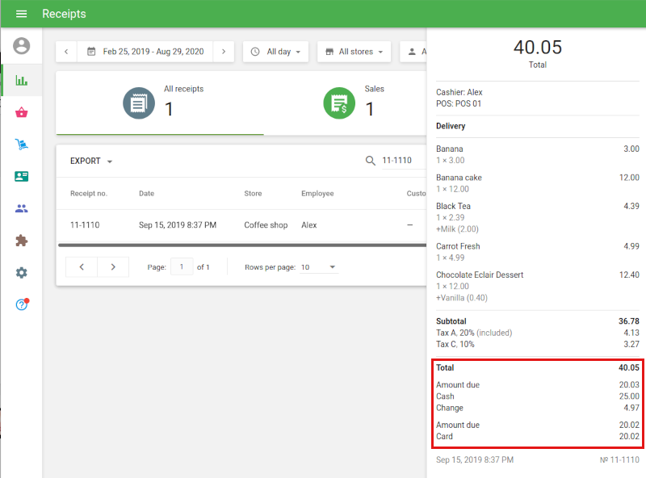This screenshot has width=646, height=478.
Task: Open Reports bar chart icon in sidebar
Action: point(22,81)
